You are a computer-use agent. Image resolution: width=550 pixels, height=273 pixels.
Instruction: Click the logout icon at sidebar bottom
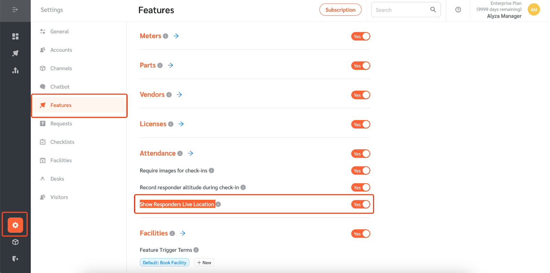click(15, 259)
